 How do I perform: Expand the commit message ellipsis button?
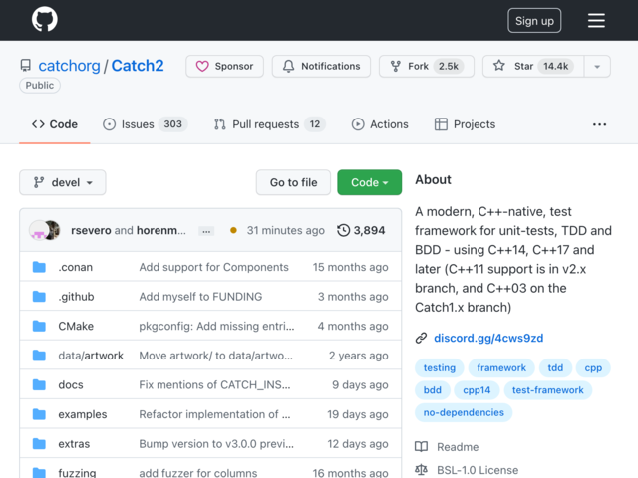pos(206,231)
